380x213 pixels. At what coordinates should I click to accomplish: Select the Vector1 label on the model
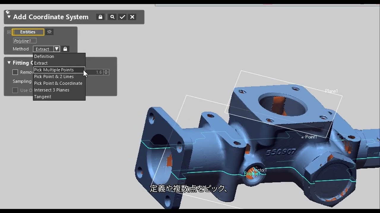(259, 170)
